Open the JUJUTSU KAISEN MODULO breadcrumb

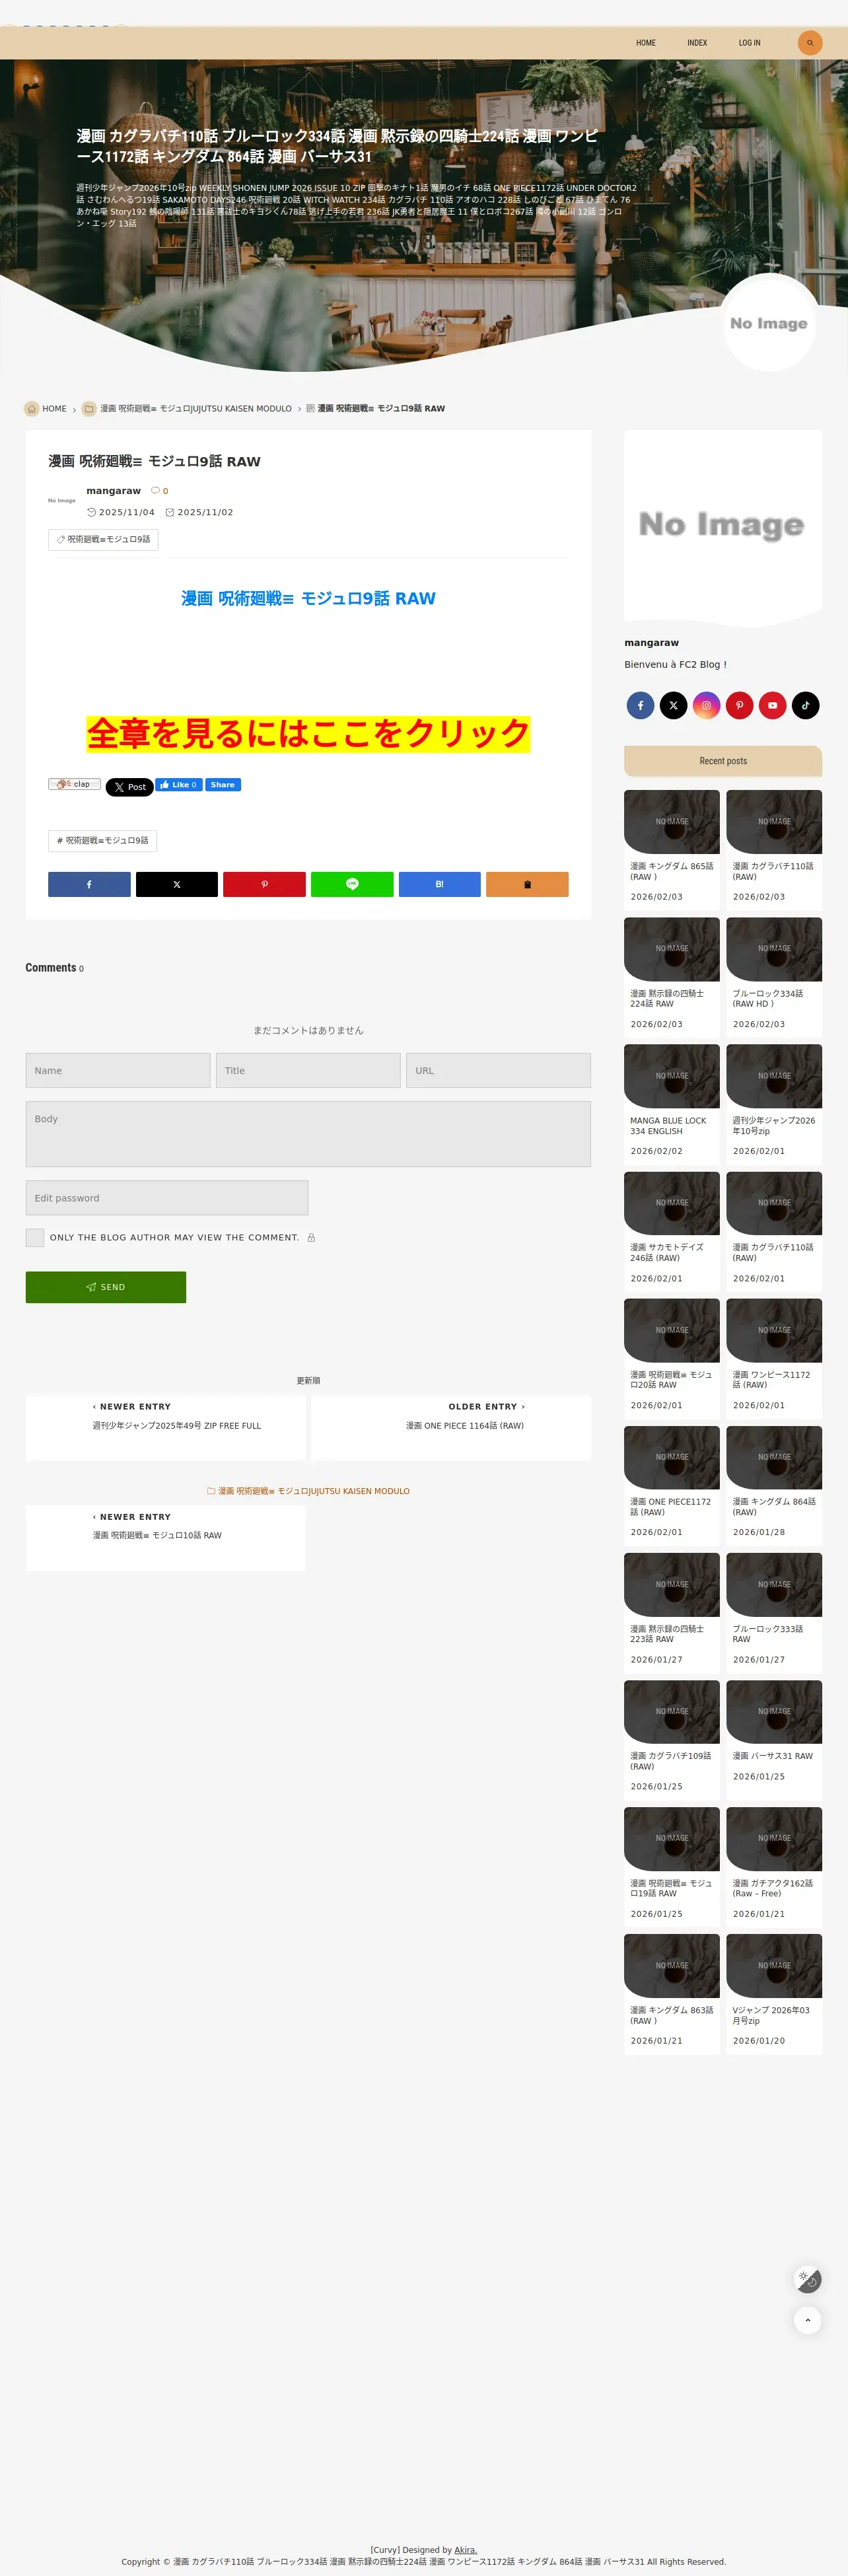tap(196, 408)
